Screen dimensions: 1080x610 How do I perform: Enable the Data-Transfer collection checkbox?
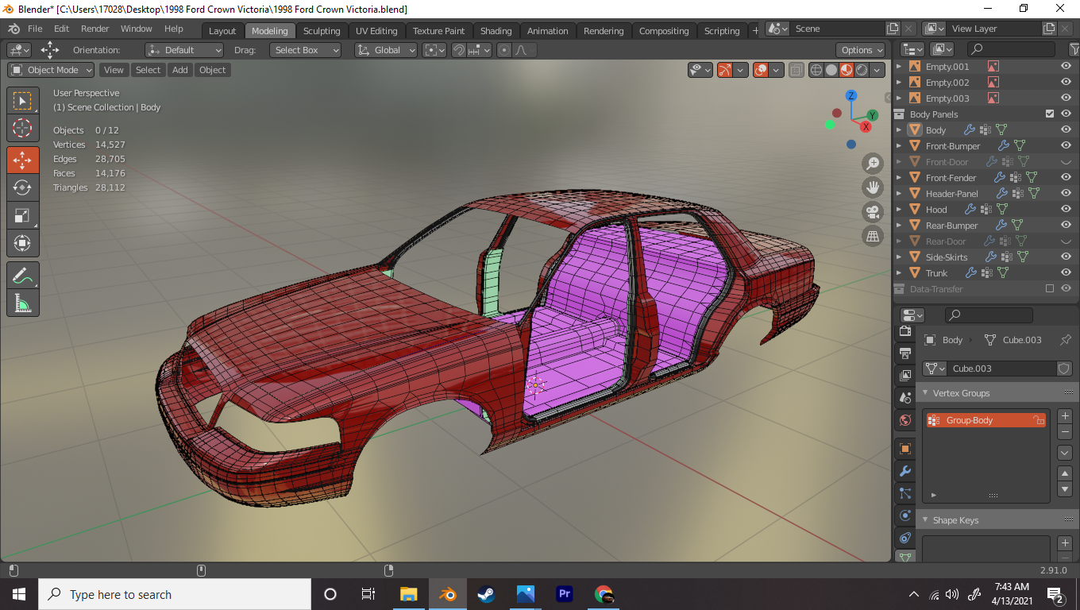(x=1050, y=288)
